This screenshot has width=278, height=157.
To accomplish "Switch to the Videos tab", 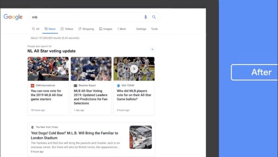I will [x=67, y=29].
